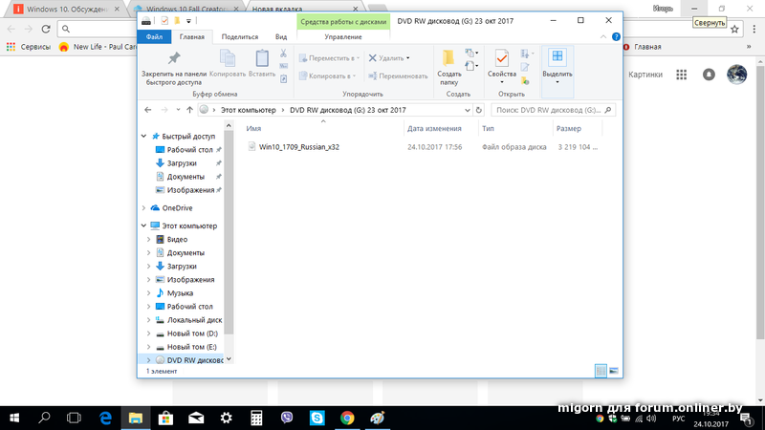Expand Новый том (D:) node

click(149, 333)
